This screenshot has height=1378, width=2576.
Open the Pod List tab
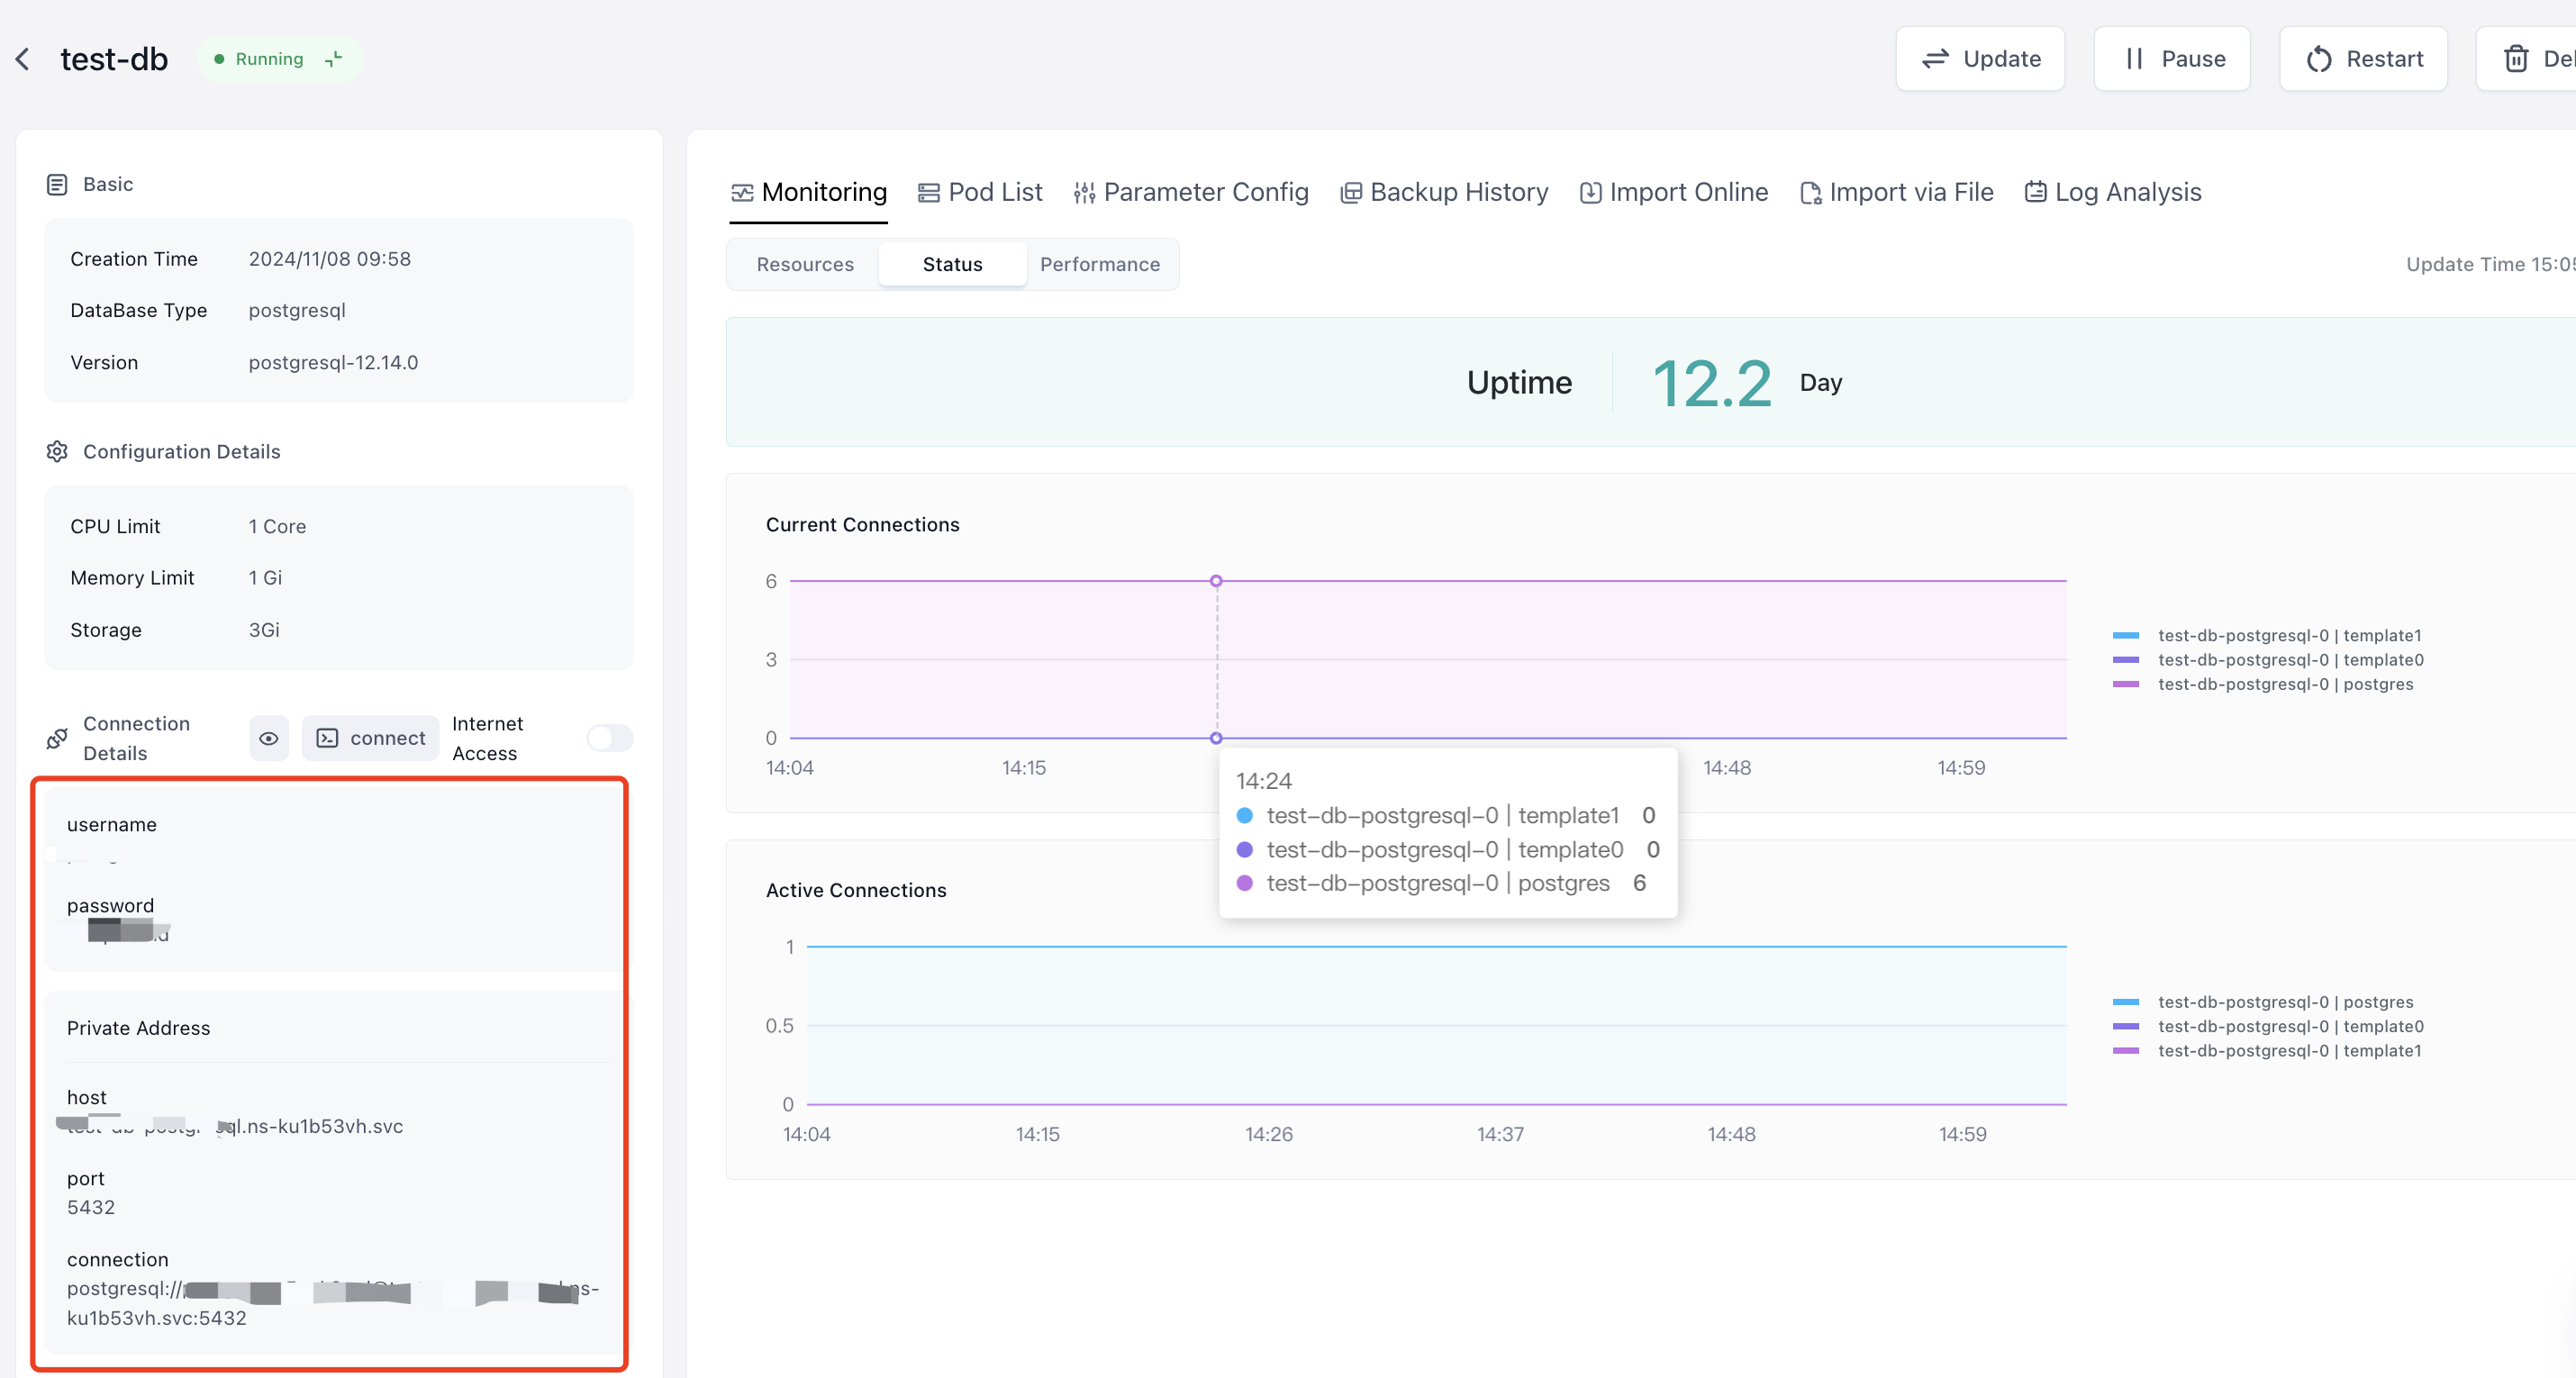[980, 192]
